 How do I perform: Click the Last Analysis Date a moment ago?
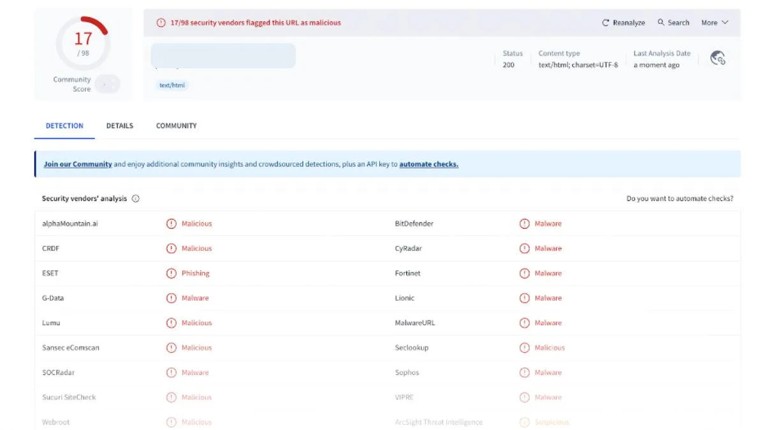click(x=657, y=65)
